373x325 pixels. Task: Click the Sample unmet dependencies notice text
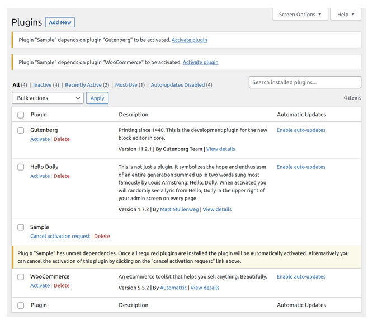183,257
